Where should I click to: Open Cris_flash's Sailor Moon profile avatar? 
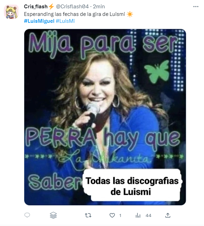coord(11,12)
